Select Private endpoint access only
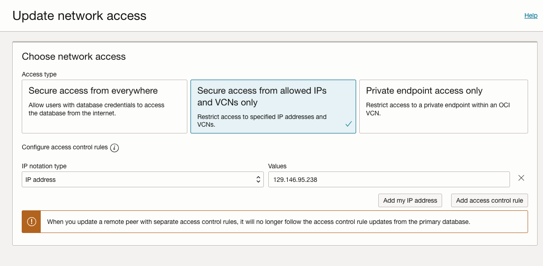This screenshot has width=543, height=266. (443, 106)
